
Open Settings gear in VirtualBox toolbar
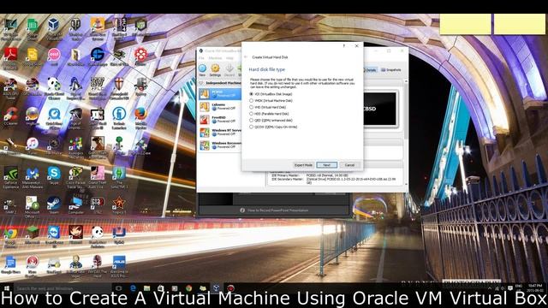click(x=215, y=70)
